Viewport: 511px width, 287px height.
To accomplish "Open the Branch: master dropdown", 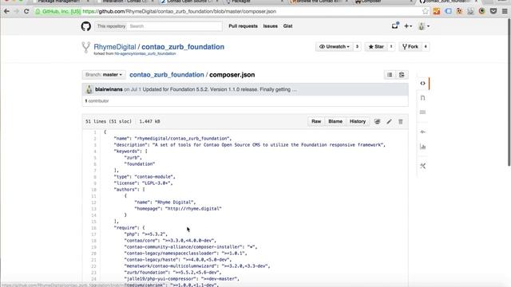I will coord(103,75).
